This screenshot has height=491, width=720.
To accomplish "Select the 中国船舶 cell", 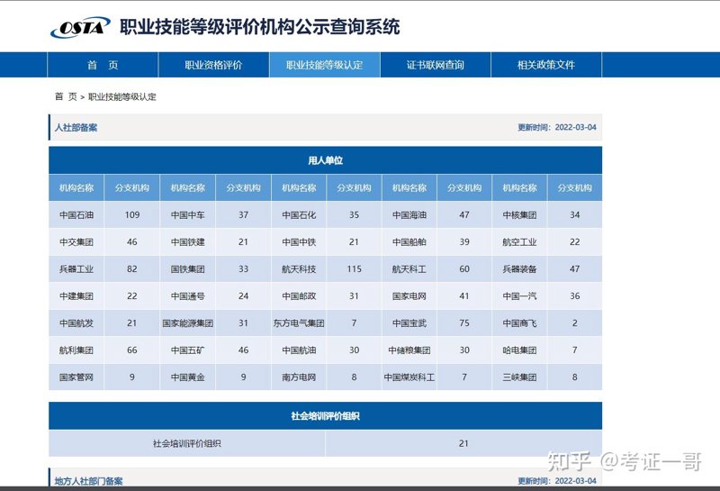I will 409,241.
